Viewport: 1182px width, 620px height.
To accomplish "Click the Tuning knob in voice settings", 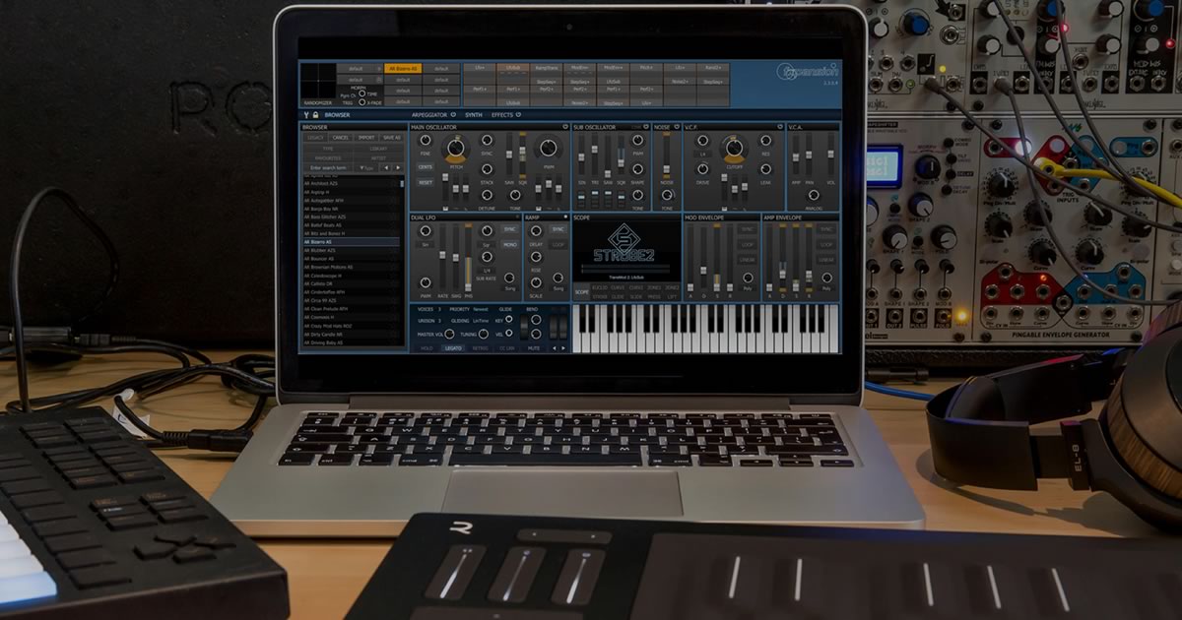I will (483, 335).
